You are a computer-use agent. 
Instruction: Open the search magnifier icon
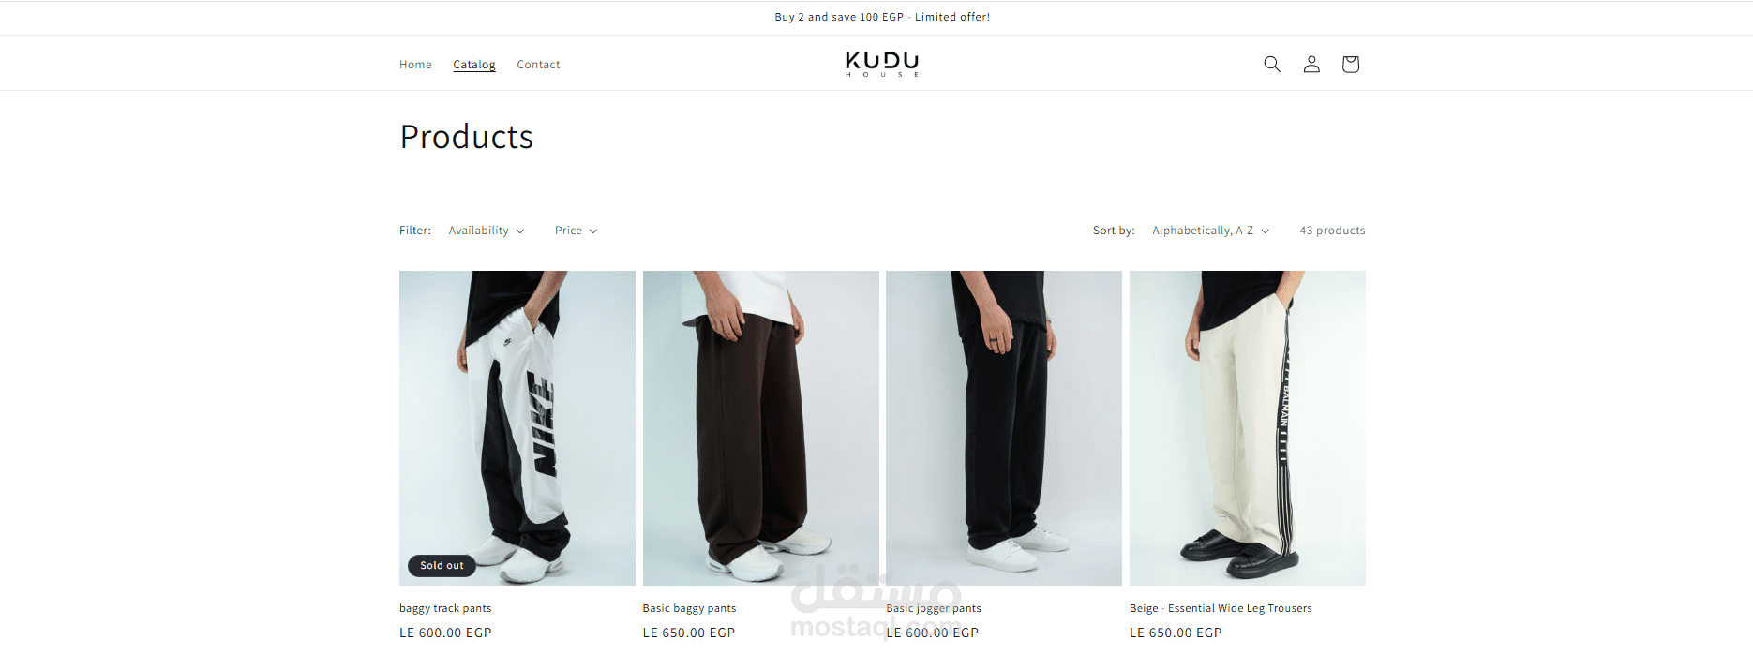[x=1272, y=64]
